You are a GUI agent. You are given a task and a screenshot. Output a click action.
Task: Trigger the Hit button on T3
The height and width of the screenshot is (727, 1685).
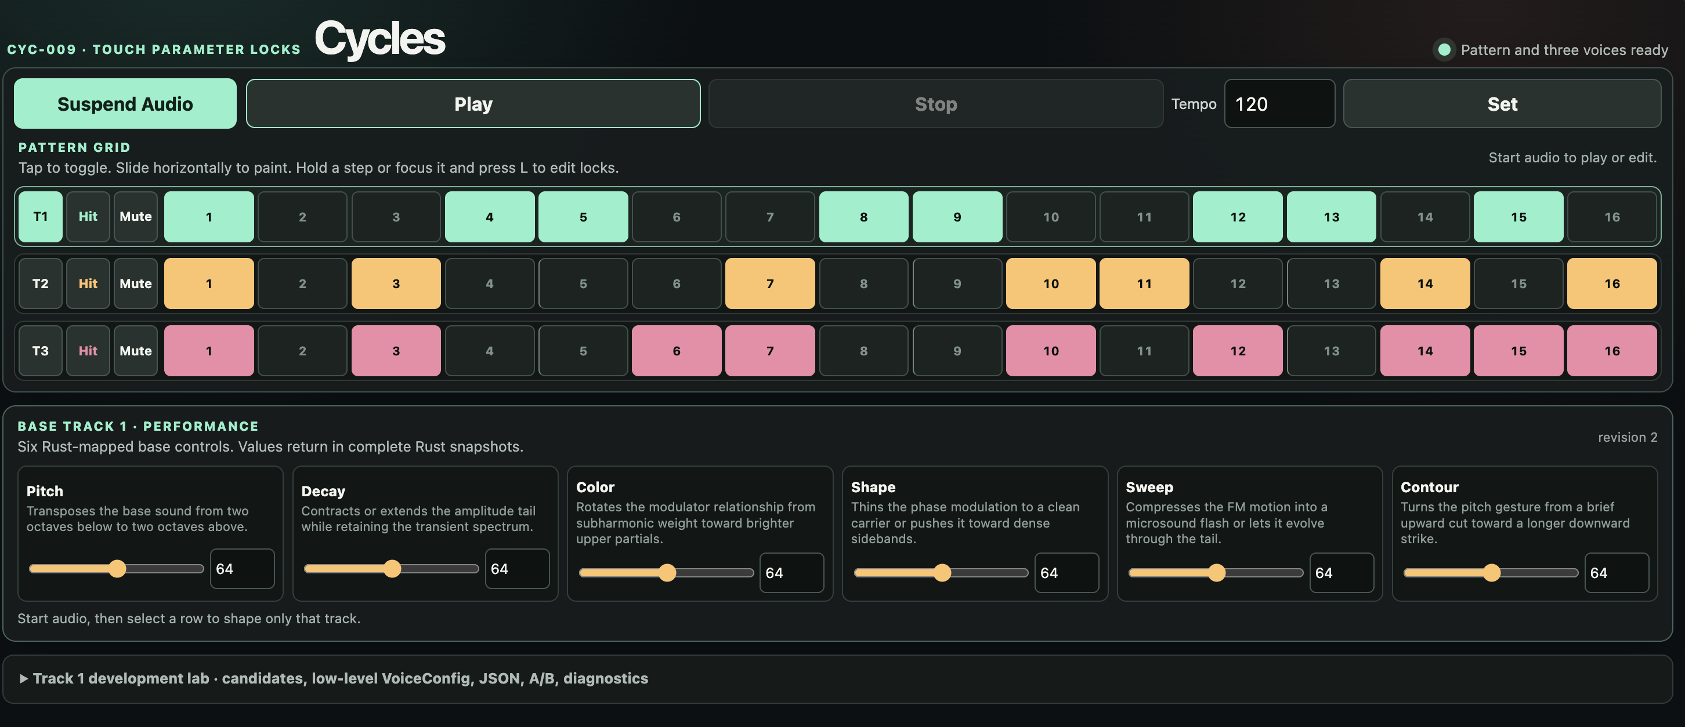(x=88, y=350)
